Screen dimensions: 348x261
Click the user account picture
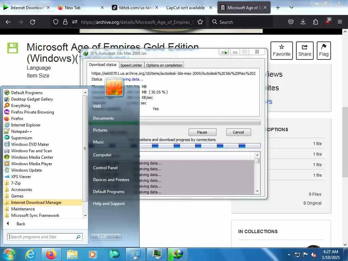pyautogui.click(x=114, y=87)
